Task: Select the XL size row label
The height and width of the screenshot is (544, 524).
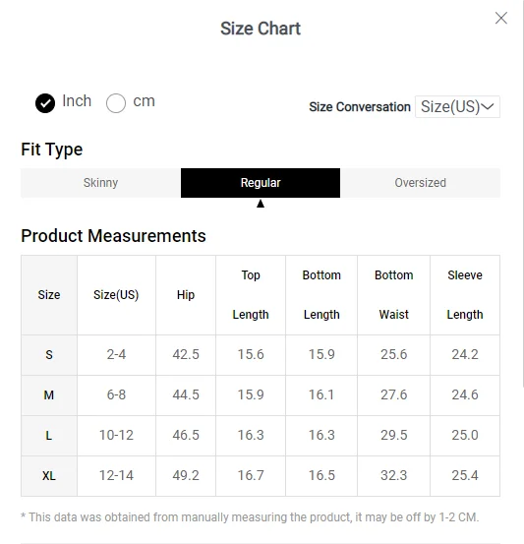Action: 49,476
